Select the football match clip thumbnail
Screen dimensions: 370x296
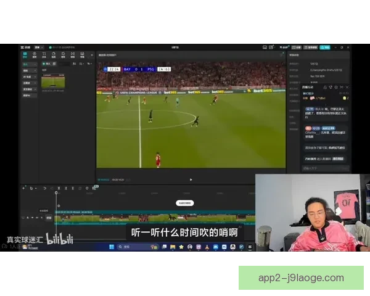point(53,81)
